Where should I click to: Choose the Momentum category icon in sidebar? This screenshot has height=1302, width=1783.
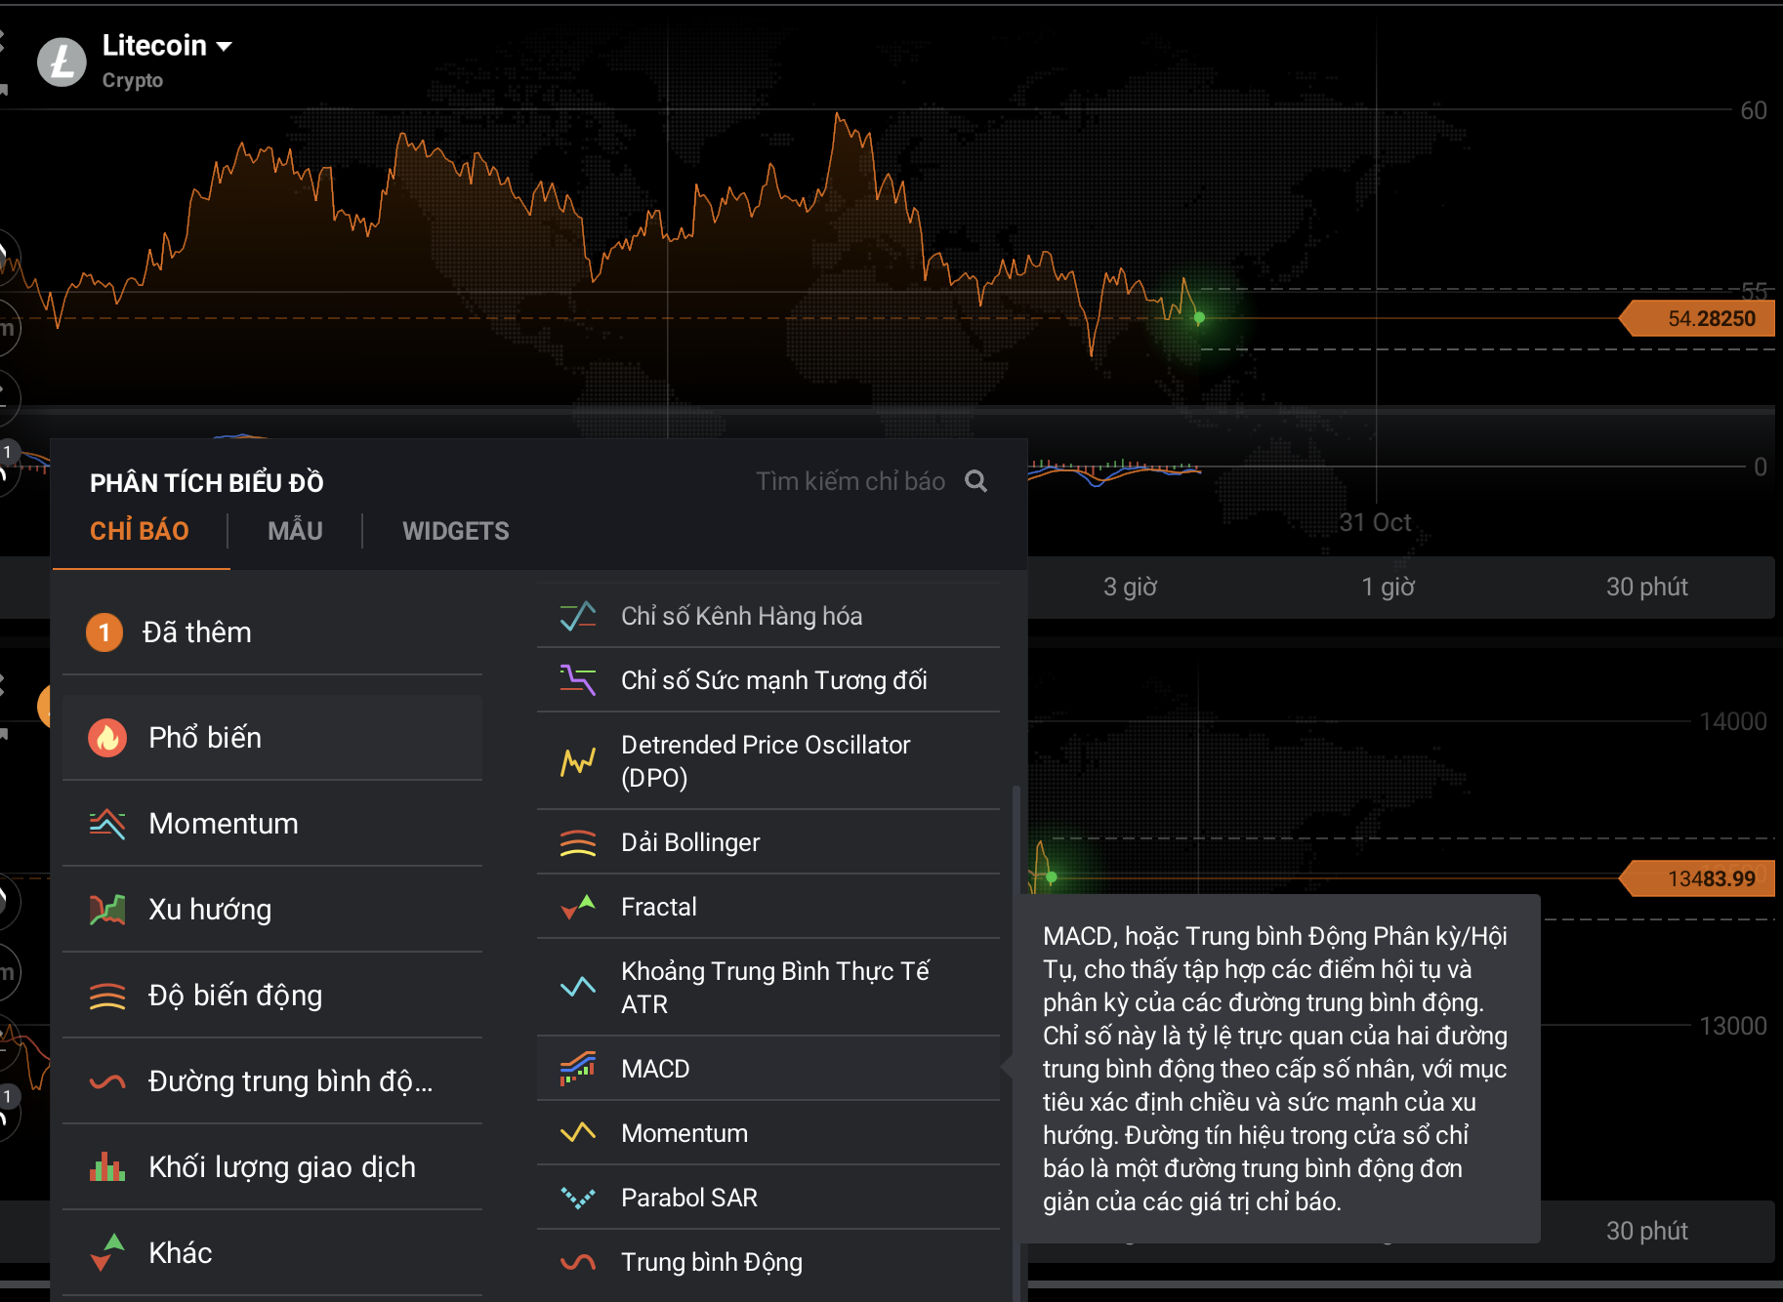click(x=107, y=824)
